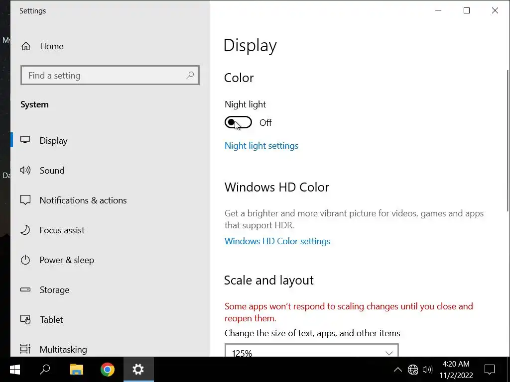Show hidden system tray icons

click(x=397, y=370)
